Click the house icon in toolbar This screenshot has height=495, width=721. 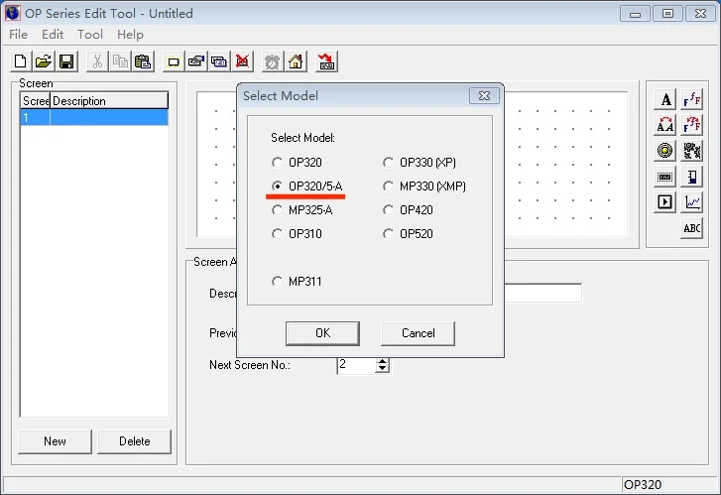[296, 62]
